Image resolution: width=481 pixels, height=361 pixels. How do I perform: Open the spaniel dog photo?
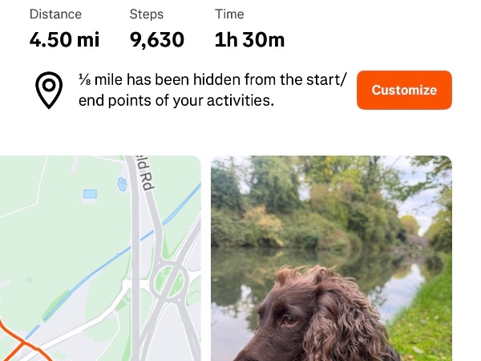[x=331, y=257]
